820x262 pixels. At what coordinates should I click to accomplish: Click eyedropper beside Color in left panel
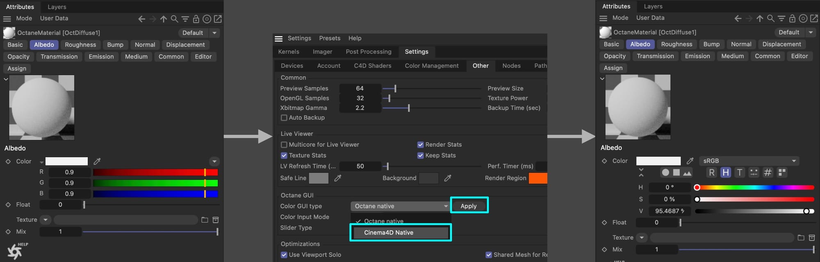coord(97,161)
